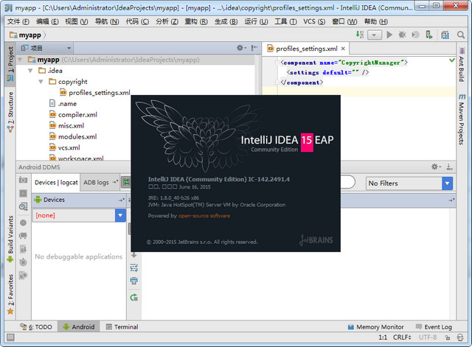Click the screen record icon in DDMS
The width and height of the screenshot is (472, 347).
pos(23,193)
